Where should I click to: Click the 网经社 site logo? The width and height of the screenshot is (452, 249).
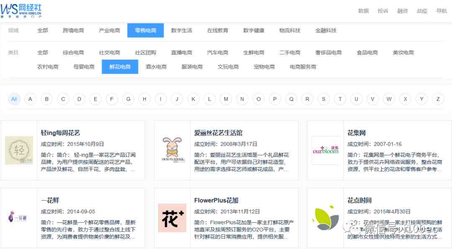pyautogui.click(x=21, y=11)
